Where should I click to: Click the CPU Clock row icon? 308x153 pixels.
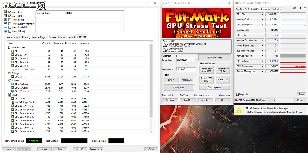(12, 99)
